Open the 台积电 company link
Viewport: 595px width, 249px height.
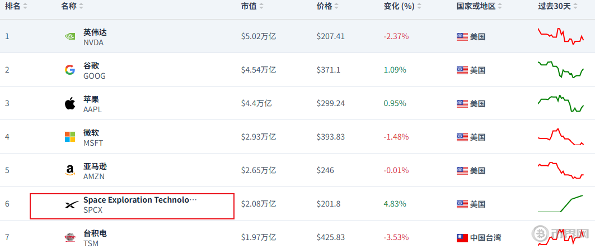pyautogui.click(x=95, y=233)
